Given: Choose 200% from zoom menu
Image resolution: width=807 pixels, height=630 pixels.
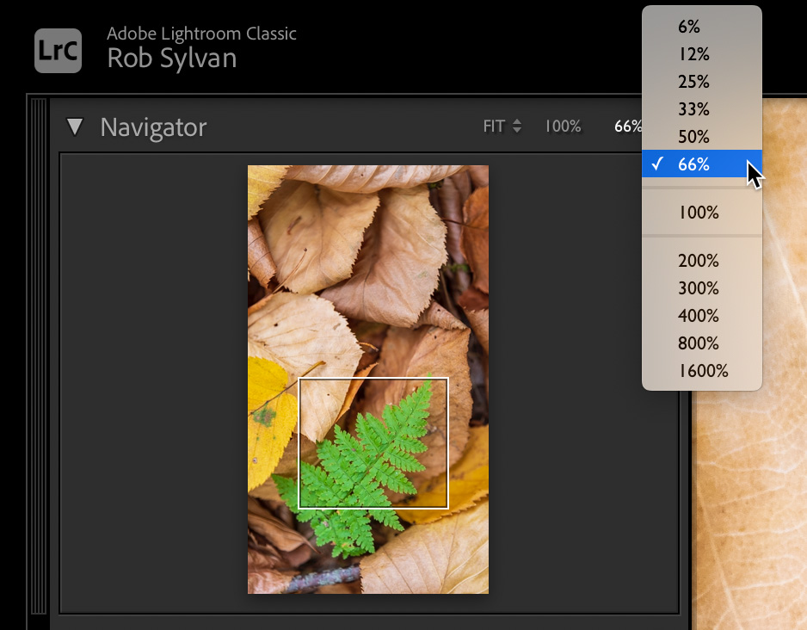Looking at the screenshot, I should click(702, 261).
